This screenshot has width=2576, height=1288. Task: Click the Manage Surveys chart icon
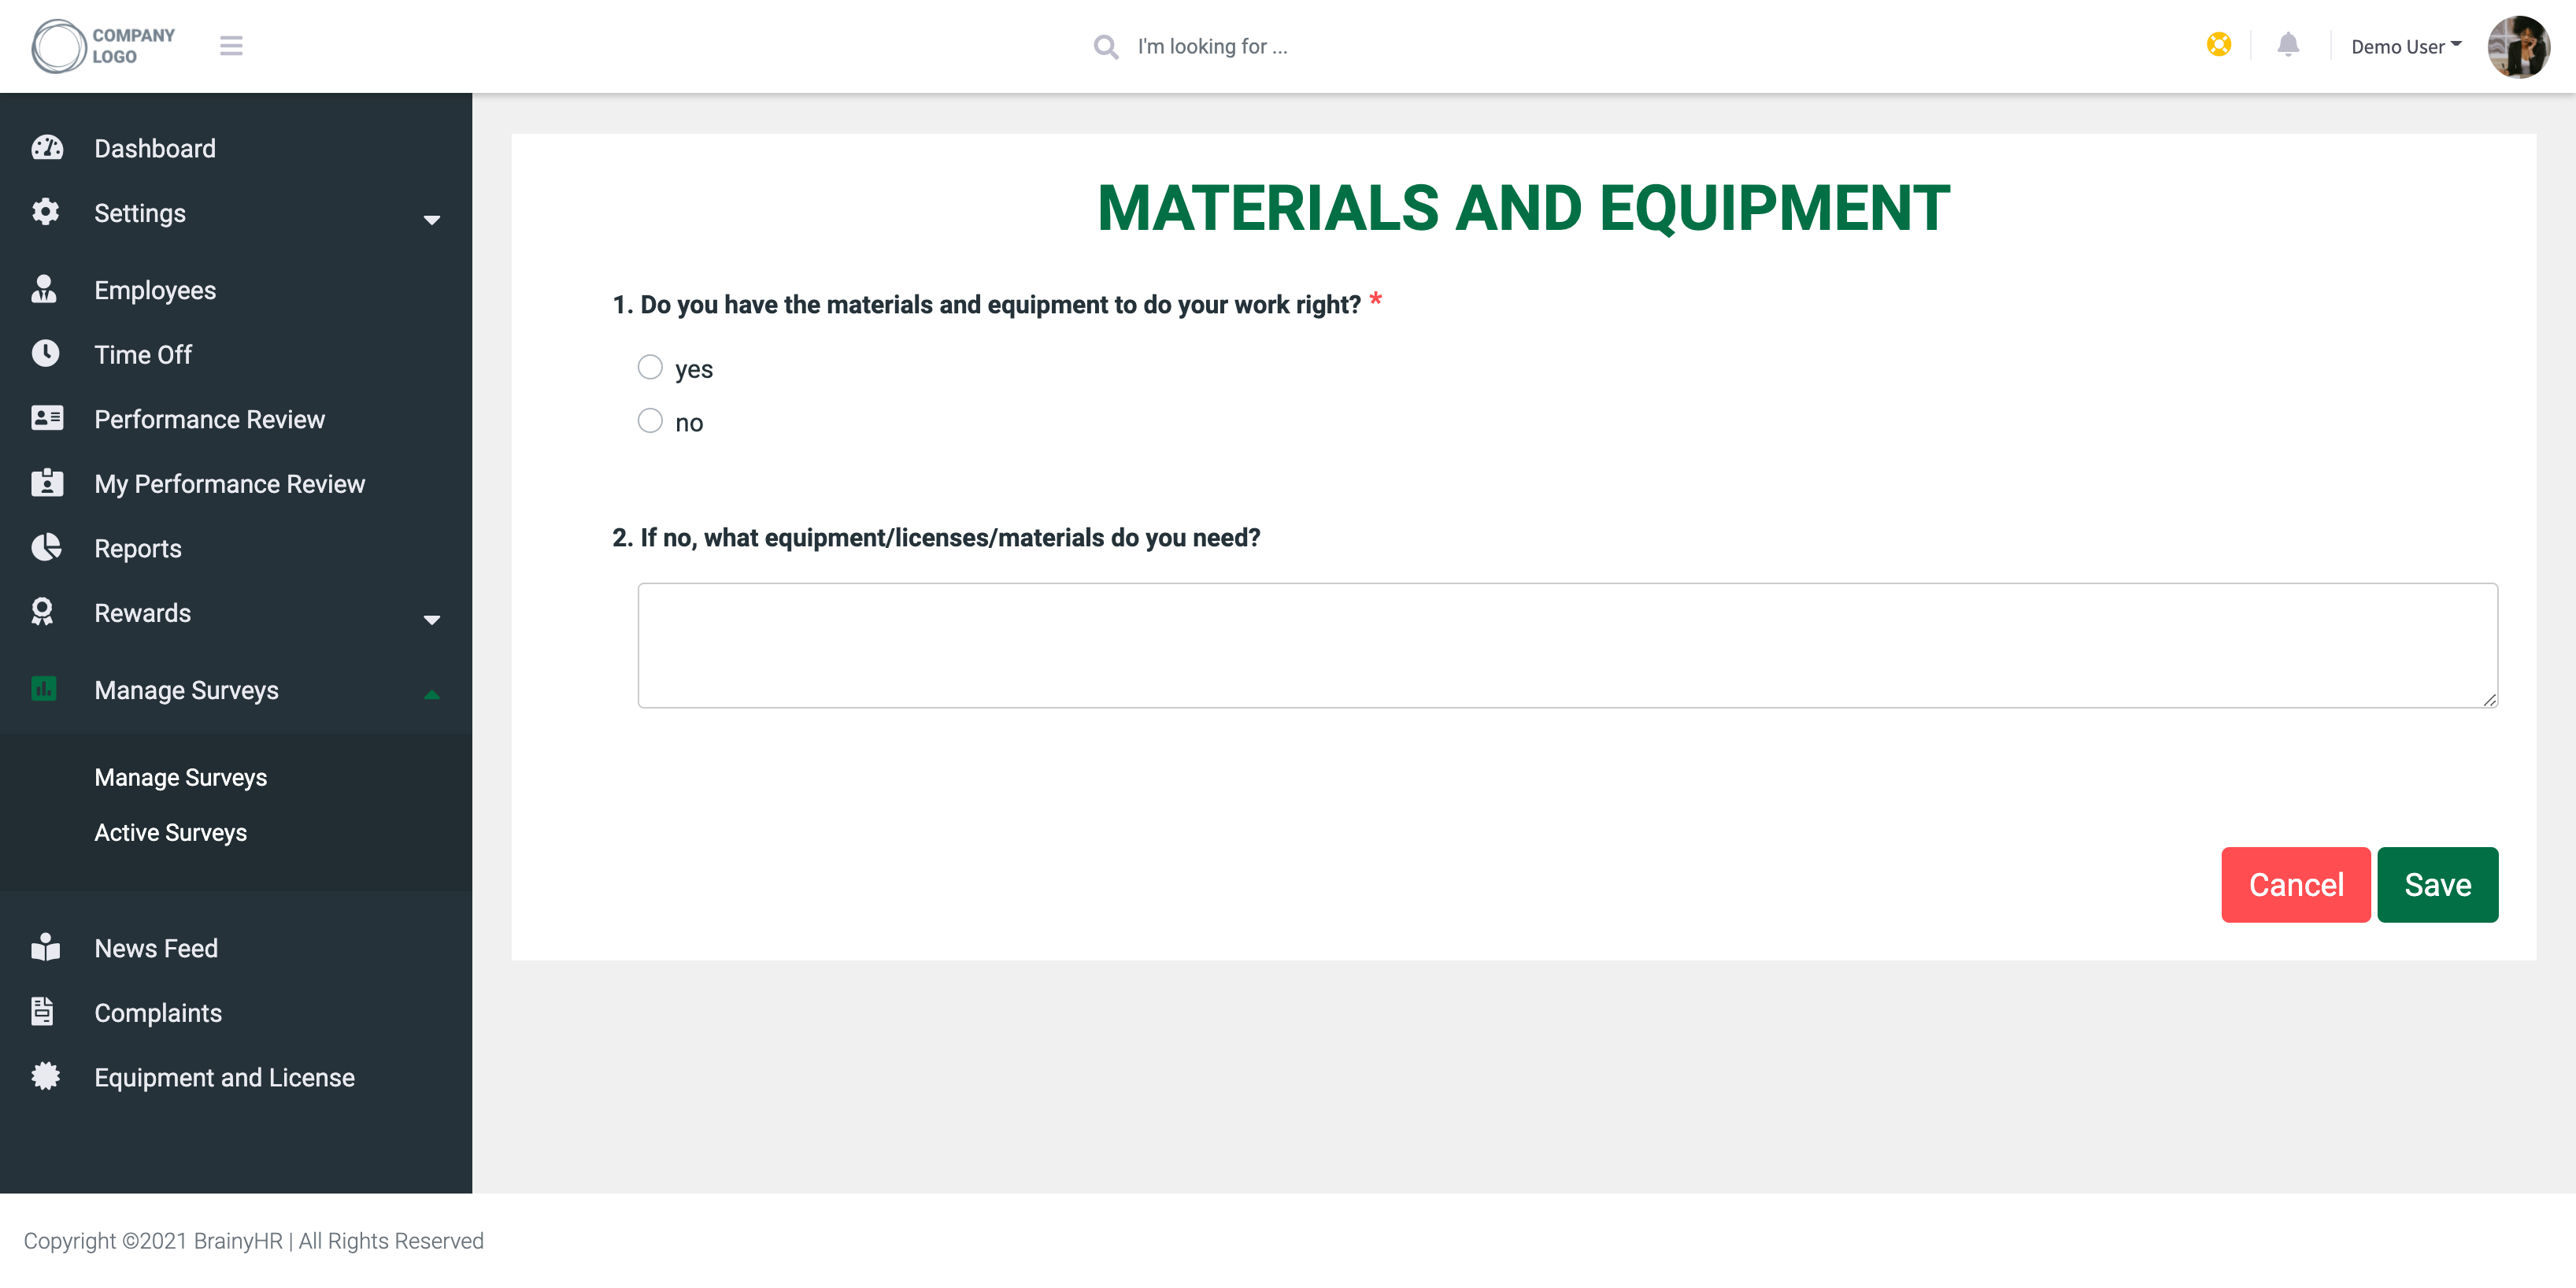tap(44, 689)
